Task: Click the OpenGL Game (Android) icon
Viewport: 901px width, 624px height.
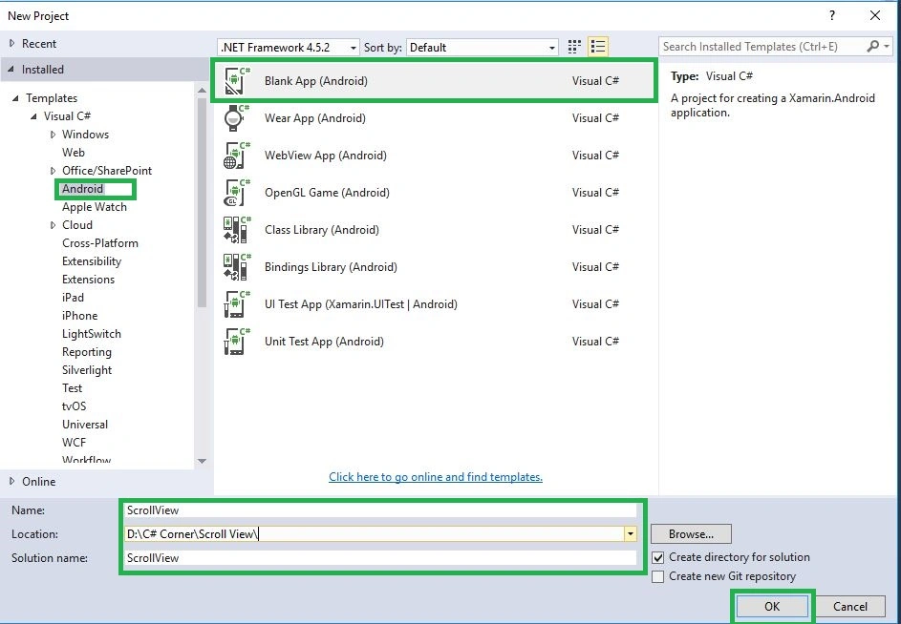Action: 237,193
